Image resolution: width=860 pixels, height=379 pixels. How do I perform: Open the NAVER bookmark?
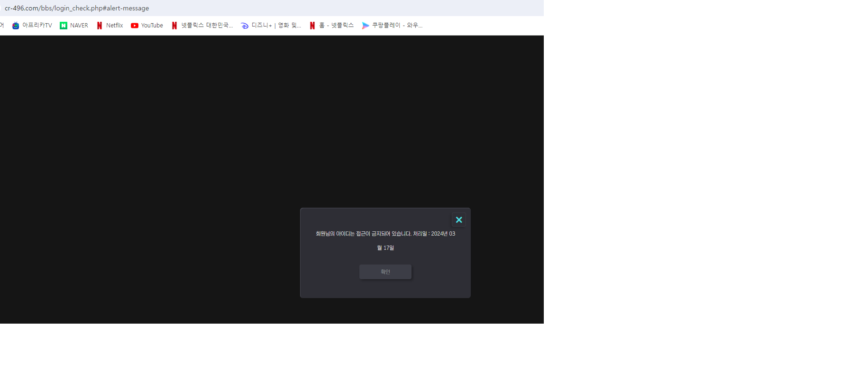[x=74, y=26]
